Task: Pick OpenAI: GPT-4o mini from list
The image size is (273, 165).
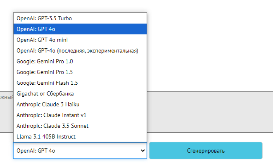Action: (42, 40)
